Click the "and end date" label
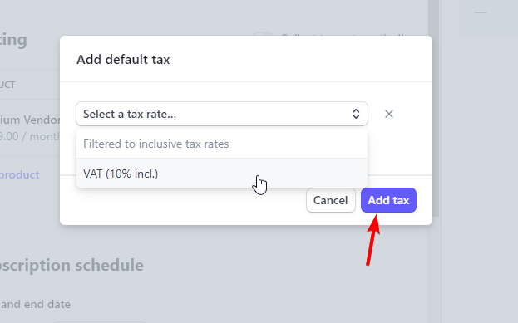 point(35,304)
